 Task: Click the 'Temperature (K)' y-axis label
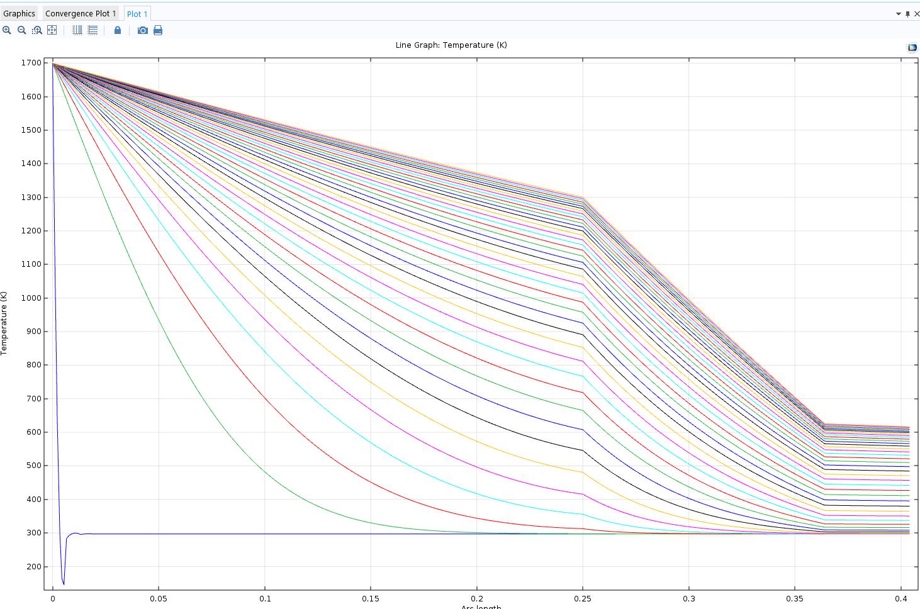tap(4, 323)
